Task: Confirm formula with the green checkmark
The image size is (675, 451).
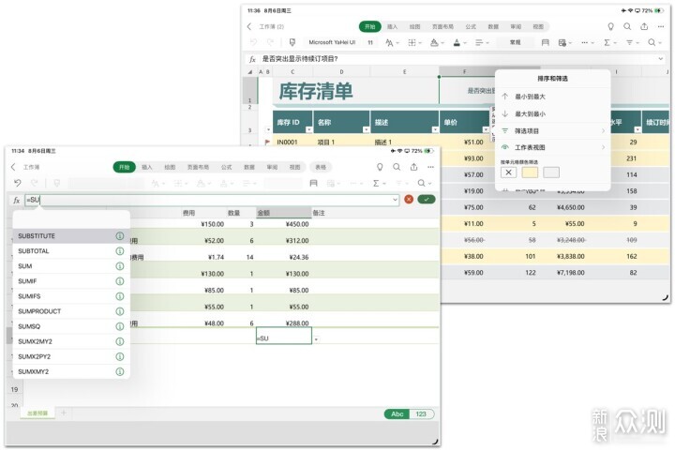Action: tap(427, 200)
